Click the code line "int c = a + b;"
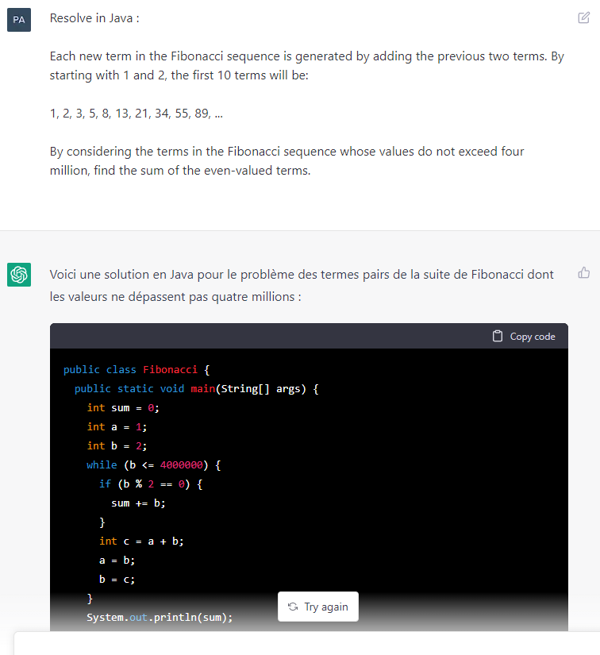The image size is (600, 655). [141, 541]
